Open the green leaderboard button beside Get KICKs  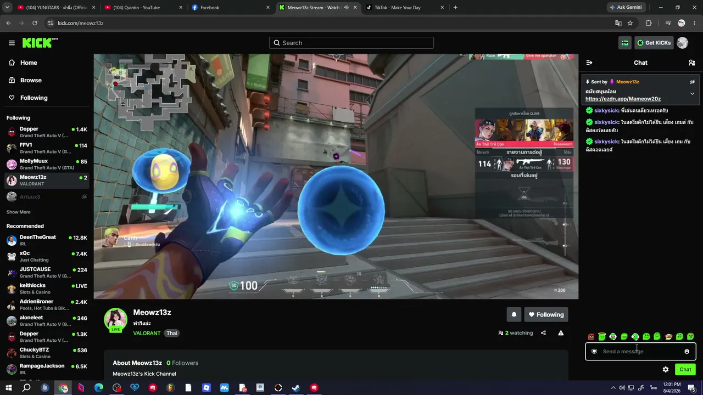[624, 43]
